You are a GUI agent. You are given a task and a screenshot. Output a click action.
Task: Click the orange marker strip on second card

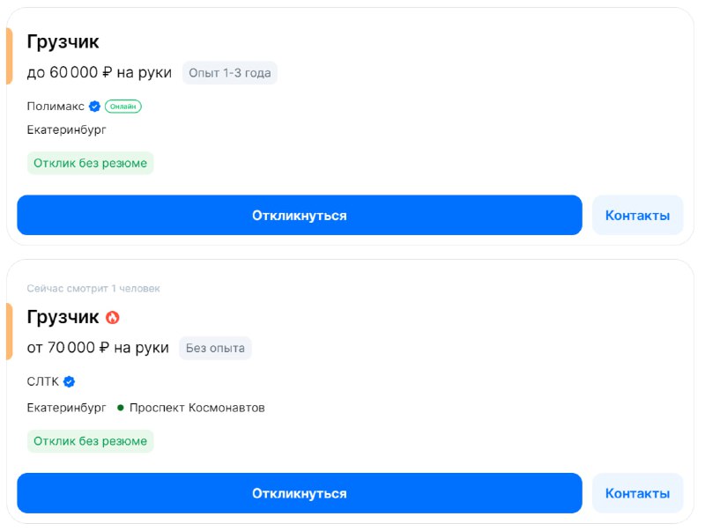(x=9, y=331)
